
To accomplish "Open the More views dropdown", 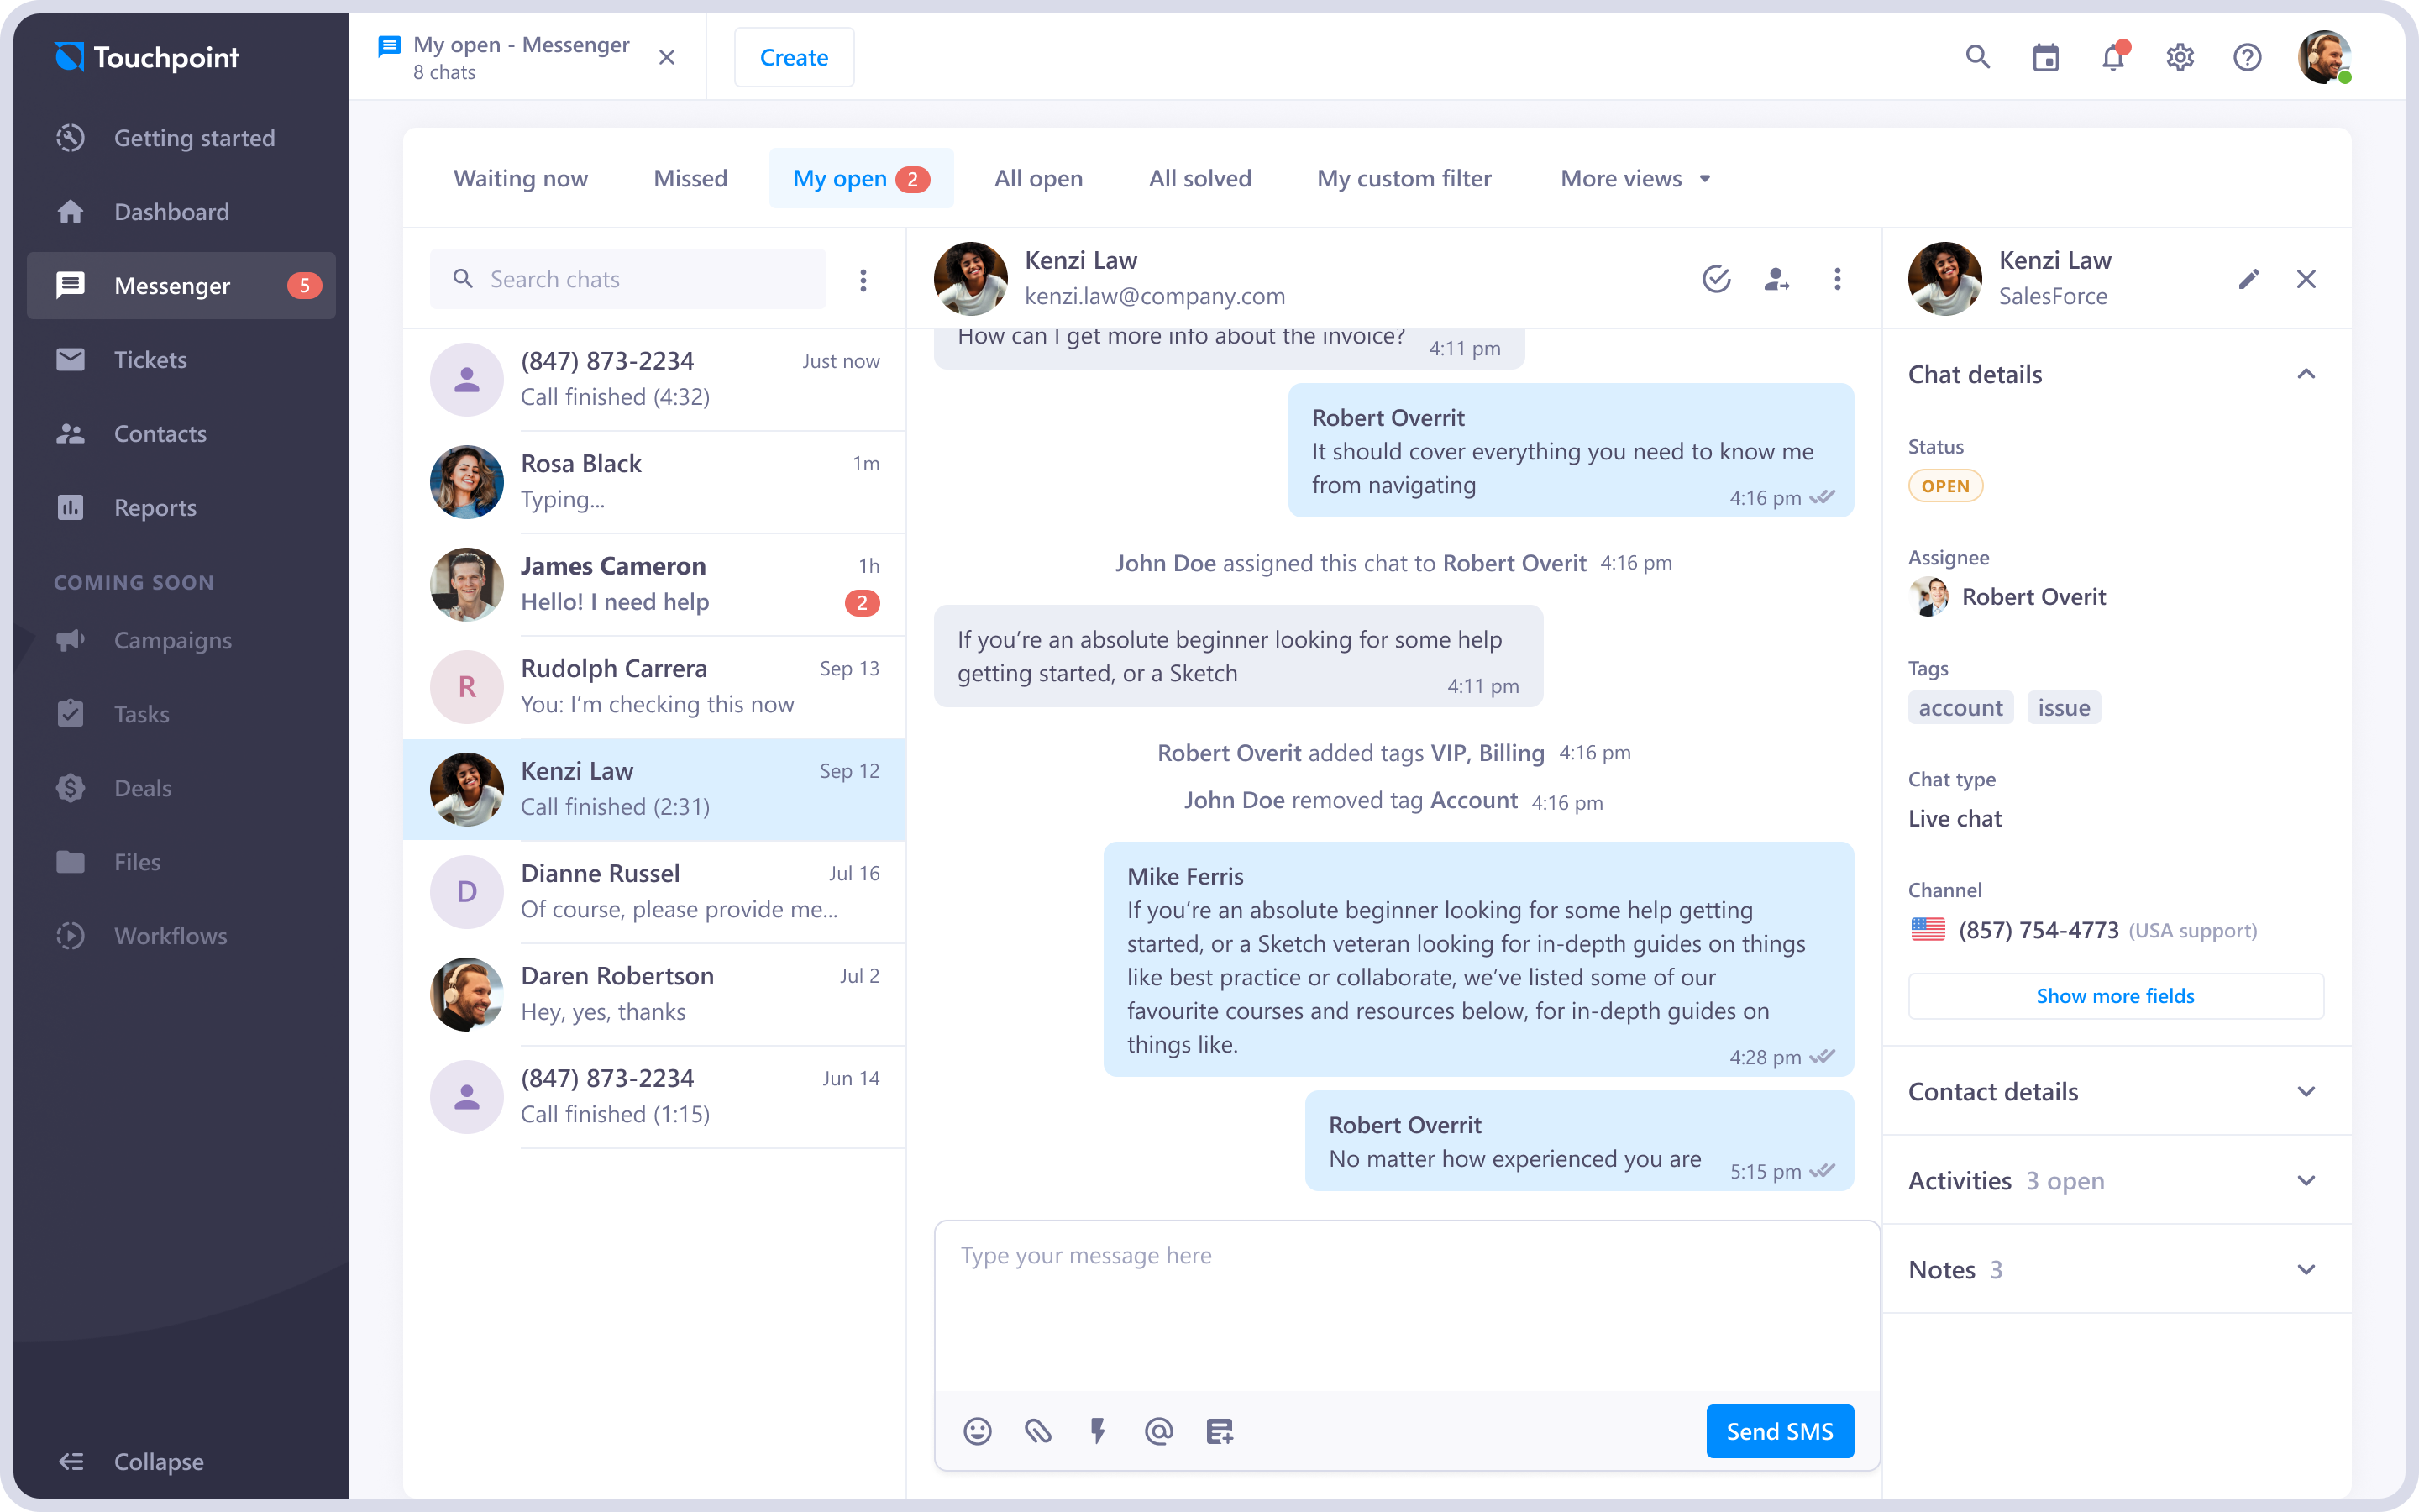I will click(1635, 178).
